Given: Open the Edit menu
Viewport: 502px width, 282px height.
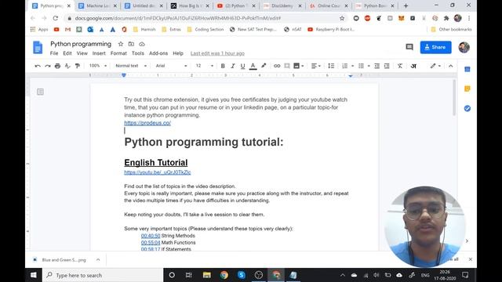Looking at the screenshot, I should [x=67, y=53].
